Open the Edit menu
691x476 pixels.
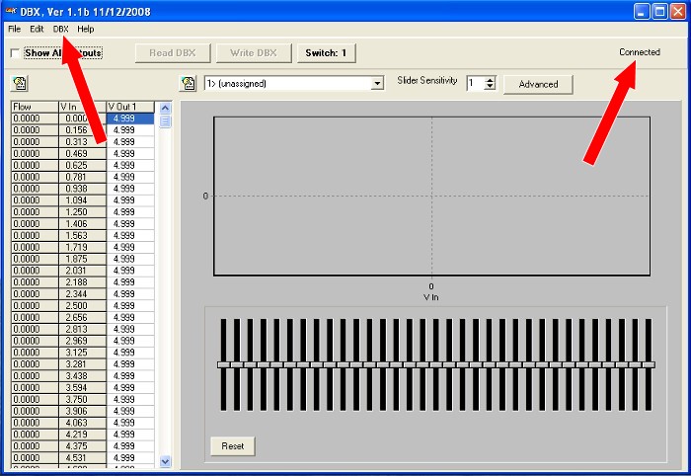(x=37, y=29)
